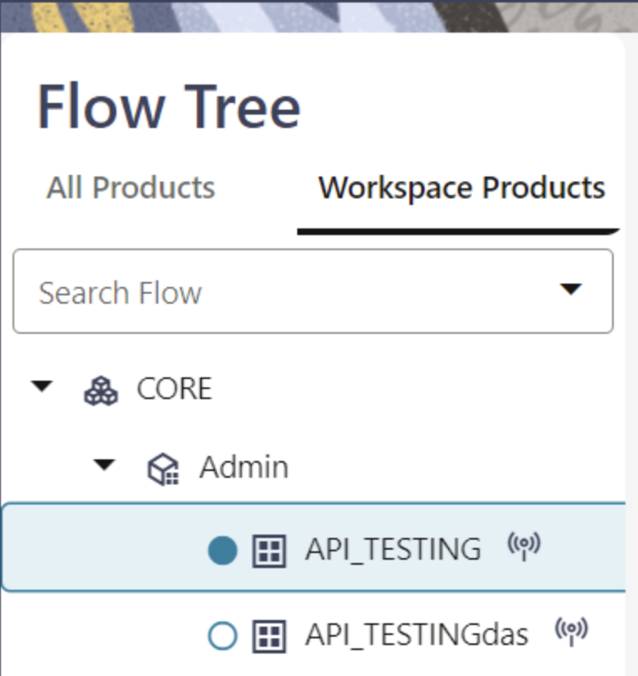The image size is (638, 676).
Task: Switch to the Workspace Products tab
Action: 461,187
